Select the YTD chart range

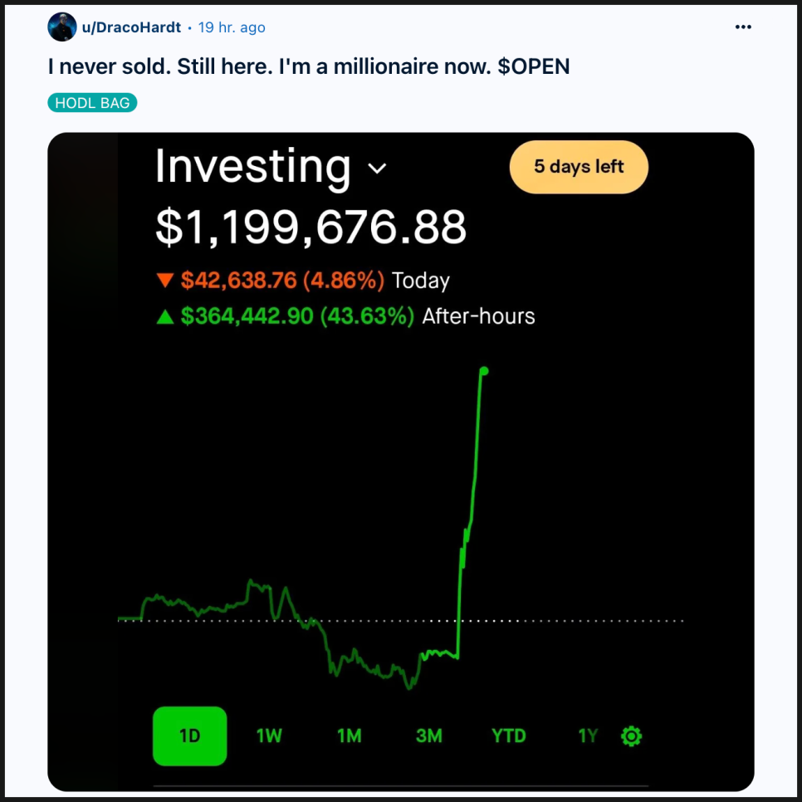click(508, 736)
